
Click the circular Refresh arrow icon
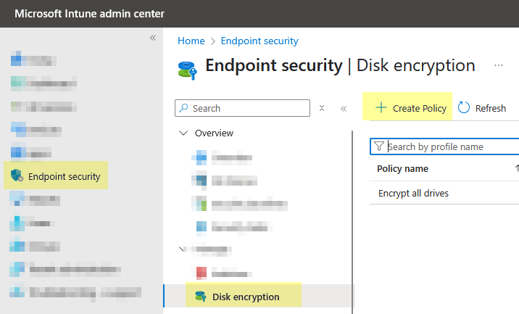(464, 107)
